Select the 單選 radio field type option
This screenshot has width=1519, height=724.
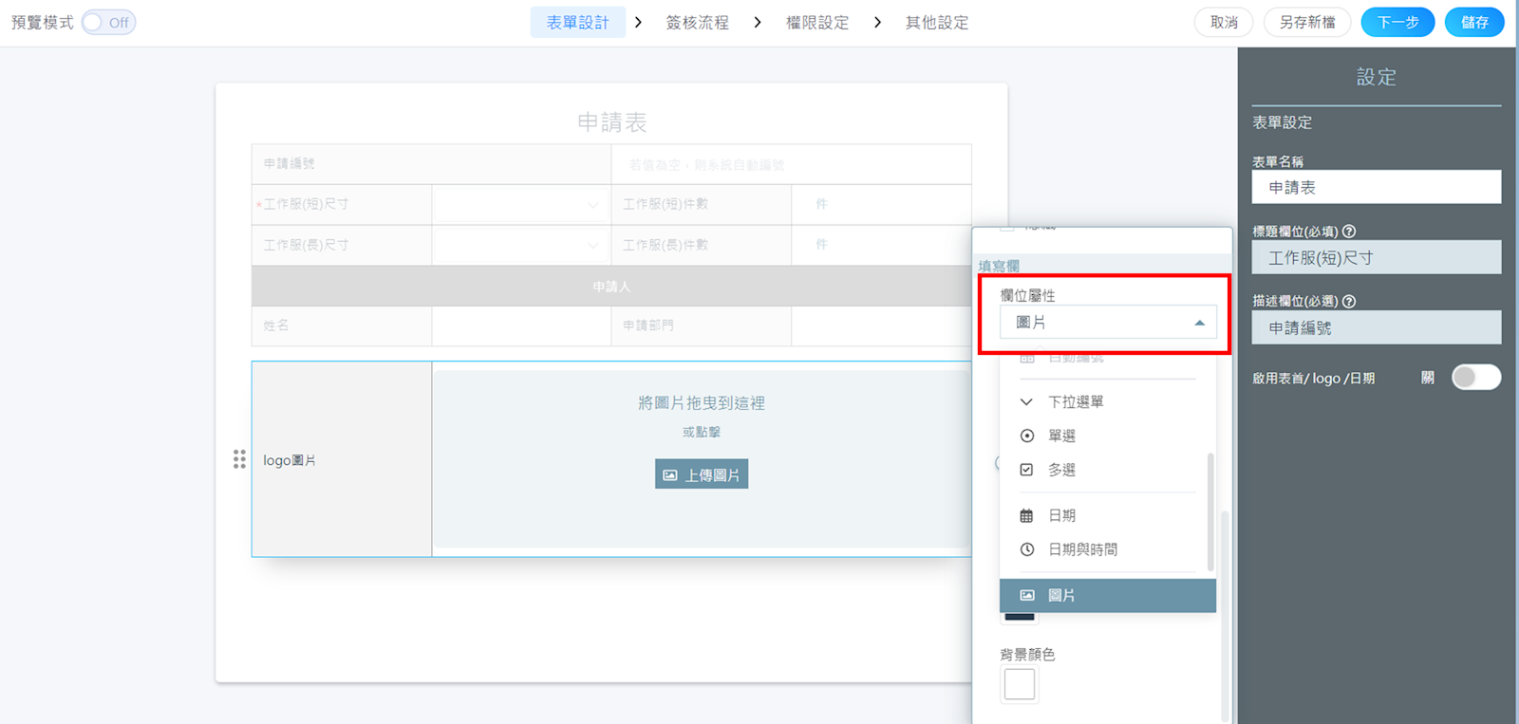pyautogui.click(x=1061, y=436)
